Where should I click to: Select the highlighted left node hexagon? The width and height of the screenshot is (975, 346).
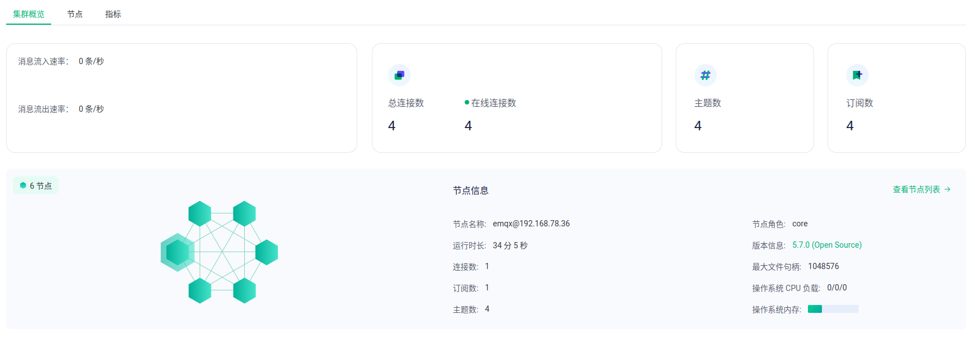tap(178, 252)
